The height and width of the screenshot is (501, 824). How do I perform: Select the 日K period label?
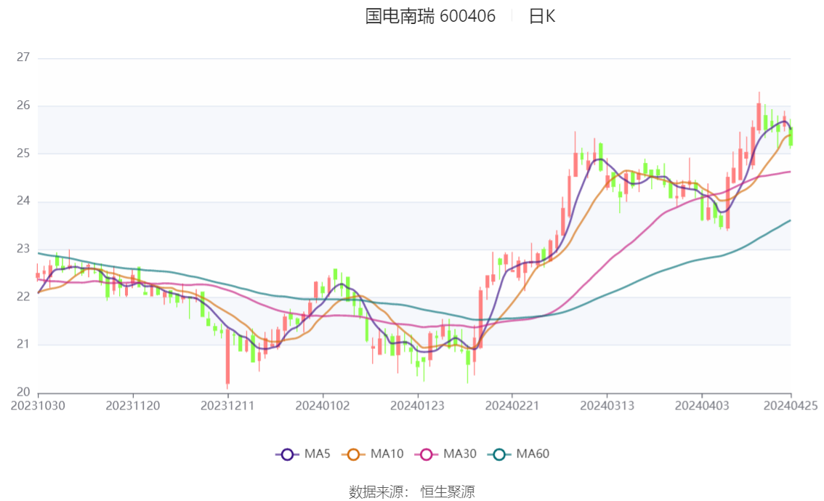pyautogui.click(x=542, y=16)
